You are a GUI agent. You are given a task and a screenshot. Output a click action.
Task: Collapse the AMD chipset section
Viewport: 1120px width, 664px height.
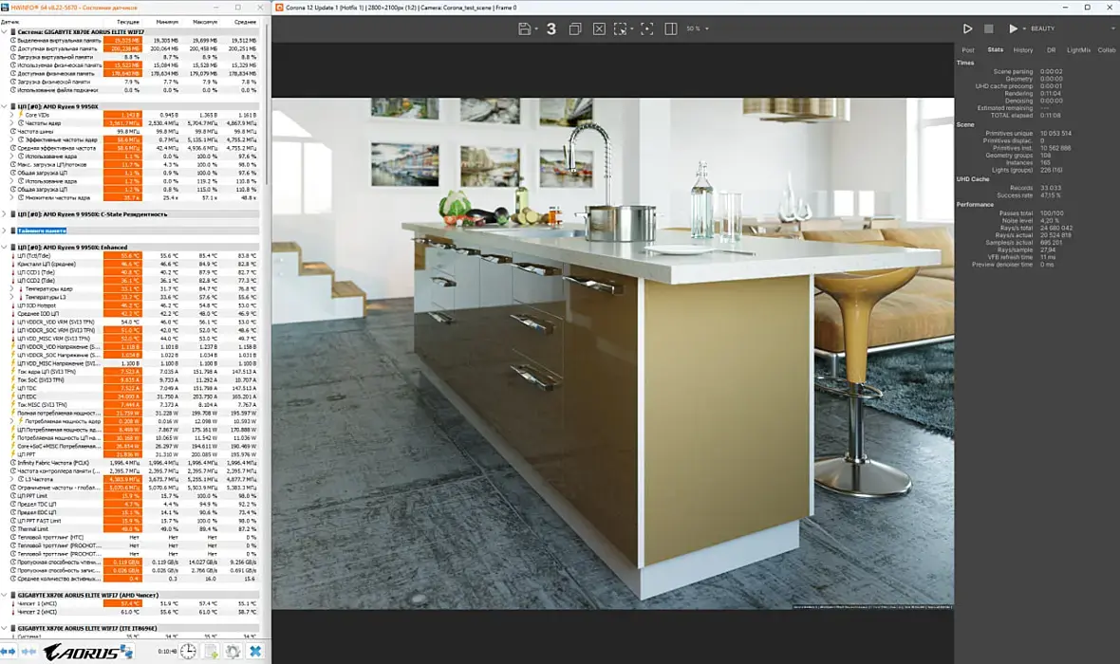click(5, 595)
